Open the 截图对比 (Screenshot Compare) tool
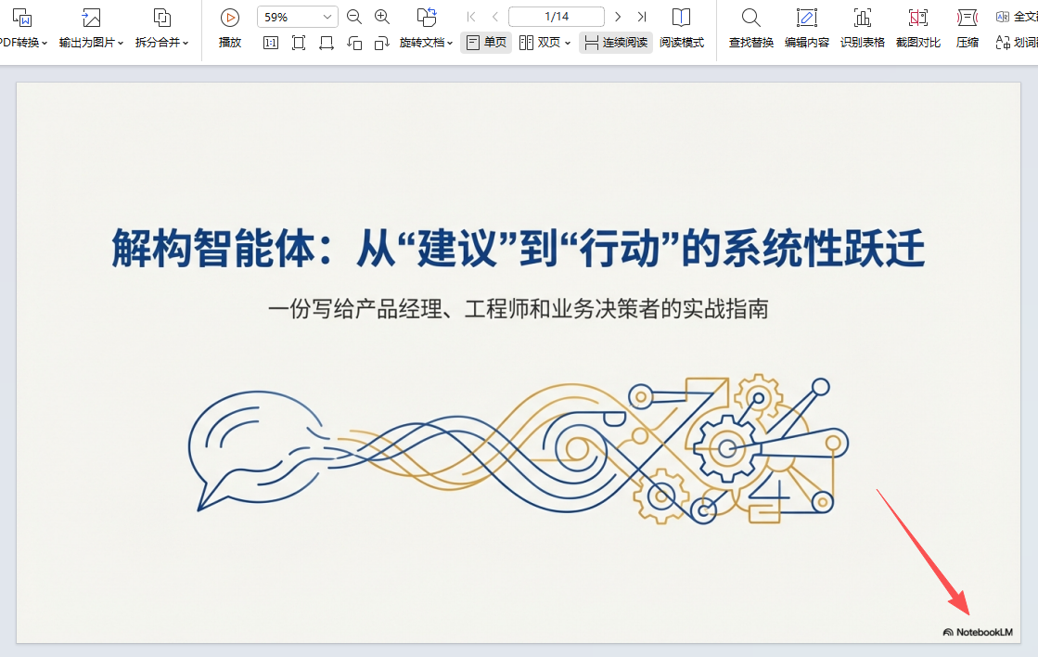The height and width of the screenshot is (657, 1038). click(917, 27)
